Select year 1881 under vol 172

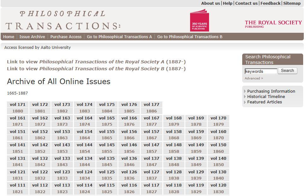click(40, 111)
